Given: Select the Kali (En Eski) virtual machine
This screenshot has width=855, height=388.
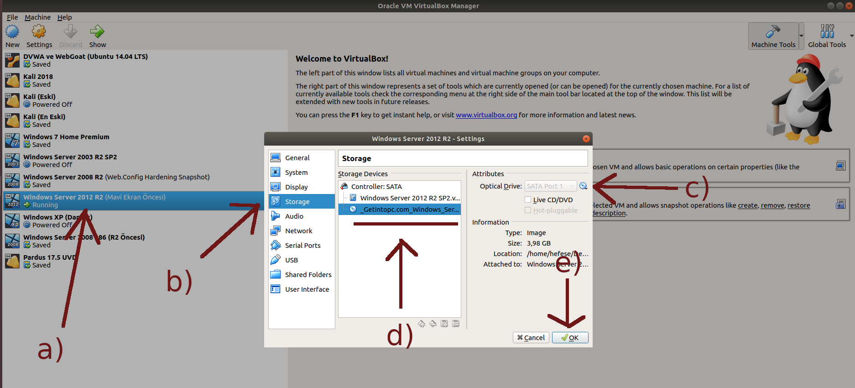Looking at the screenshot, I should point(145,121).
